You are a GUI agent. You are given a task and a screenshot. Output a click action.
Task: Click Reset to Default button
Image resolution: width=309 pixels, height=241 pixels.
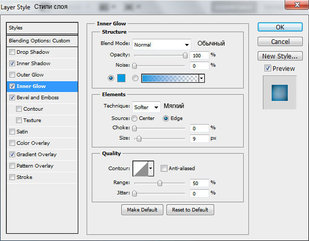[x=190, y=210]
